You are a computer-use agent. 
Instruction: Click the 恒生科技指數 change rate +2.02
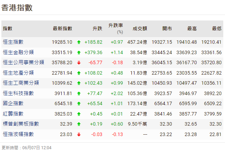point(117,93)
